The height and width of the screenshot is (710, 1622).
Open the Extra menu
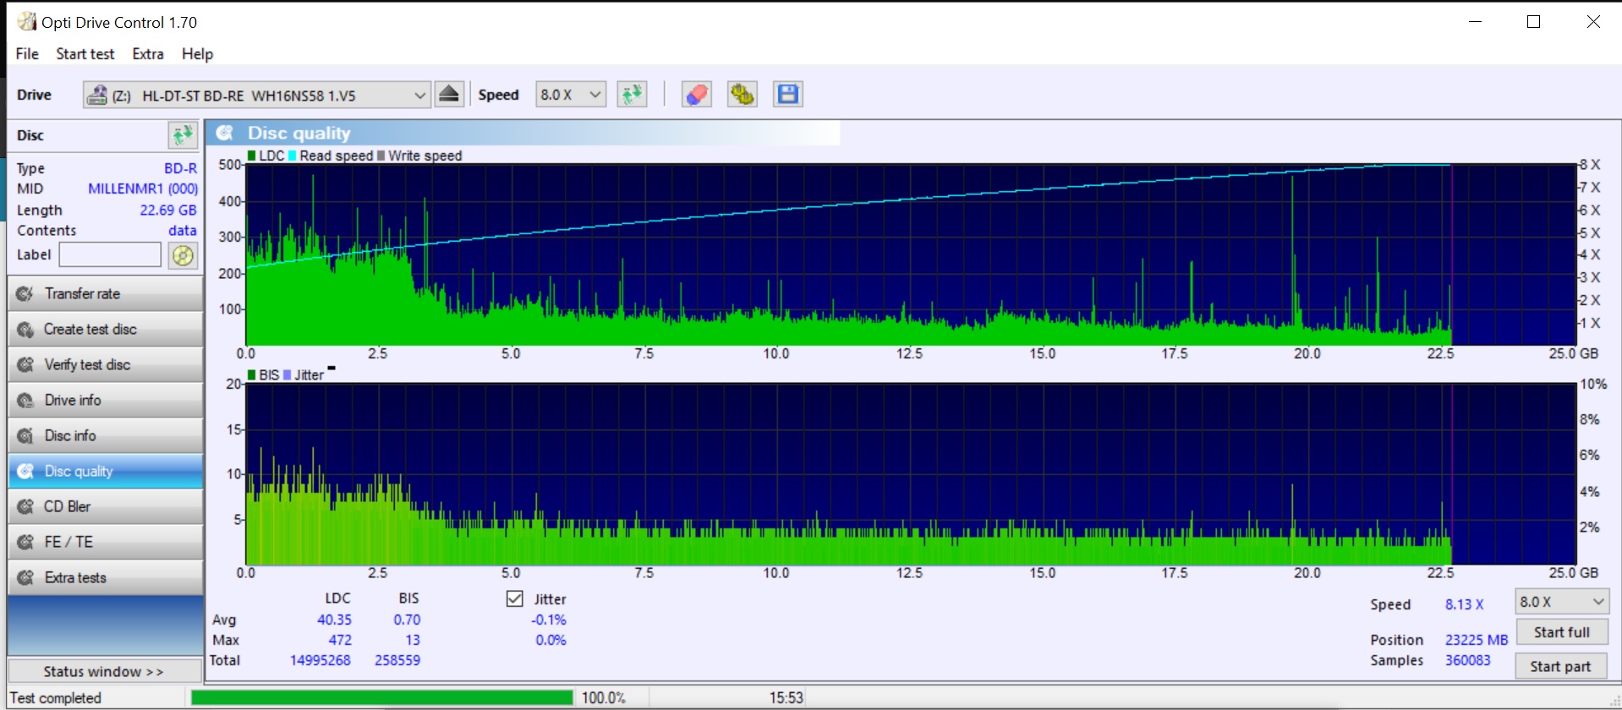click(x=148, y=53)
